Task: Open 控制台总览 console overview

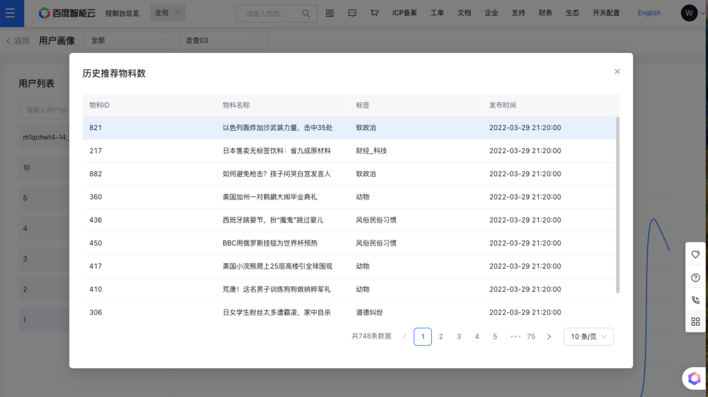Action: coord(122,13)
